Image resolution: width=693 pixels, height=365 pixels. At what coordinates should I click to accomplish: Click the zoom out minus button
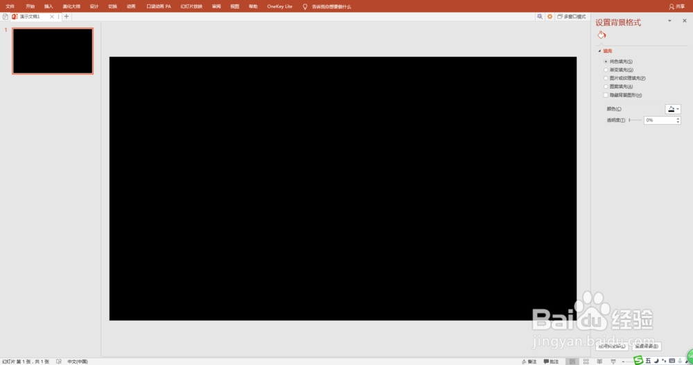[623, 362]
